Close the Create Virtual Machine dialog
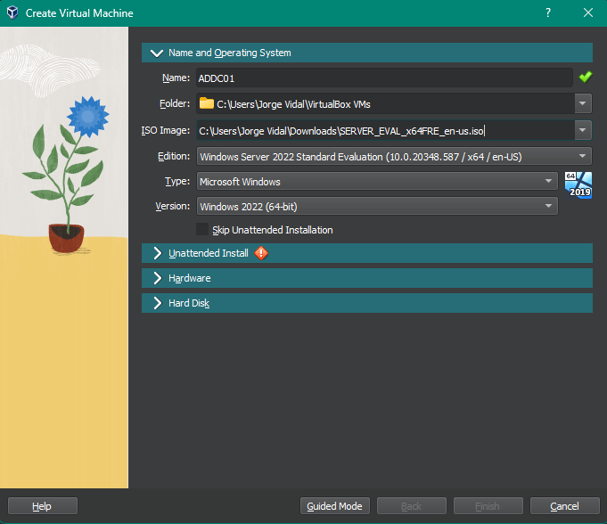The height and width of the screenshot is (524, 607). click(x=588, y=12)
